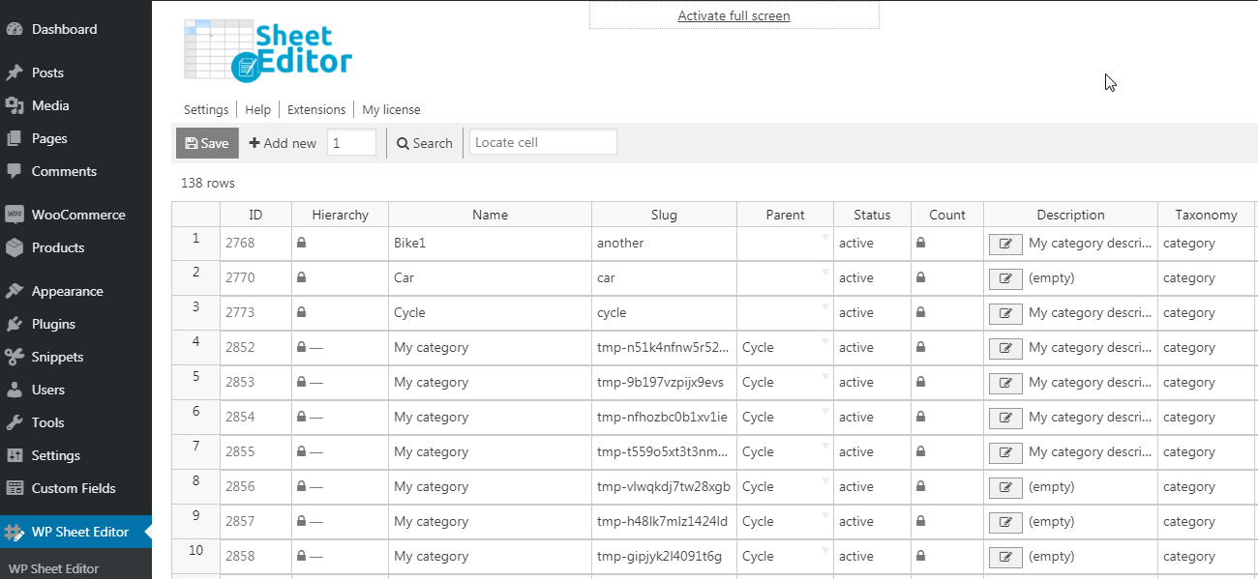The height and width of the screenshot is (579, 1258).
Task: Click the Locate cell input field
Action: (x=543, y=142)
